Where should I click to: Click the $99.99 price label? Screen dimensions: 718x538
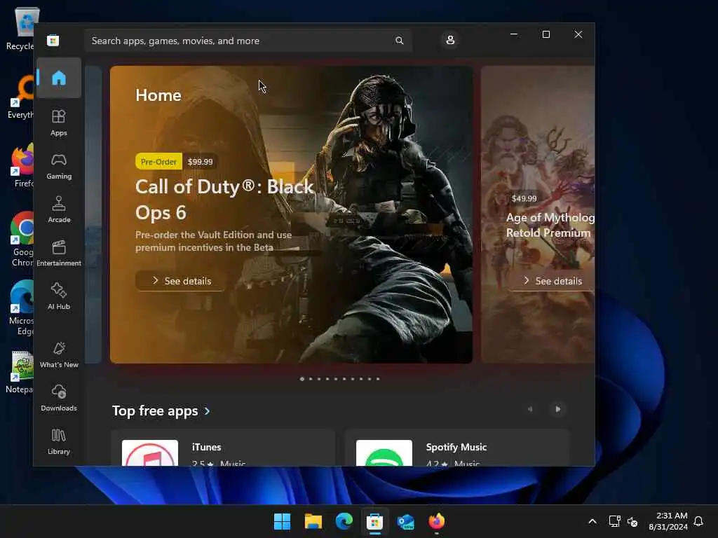pyautogui.click(x=200, y=162)
